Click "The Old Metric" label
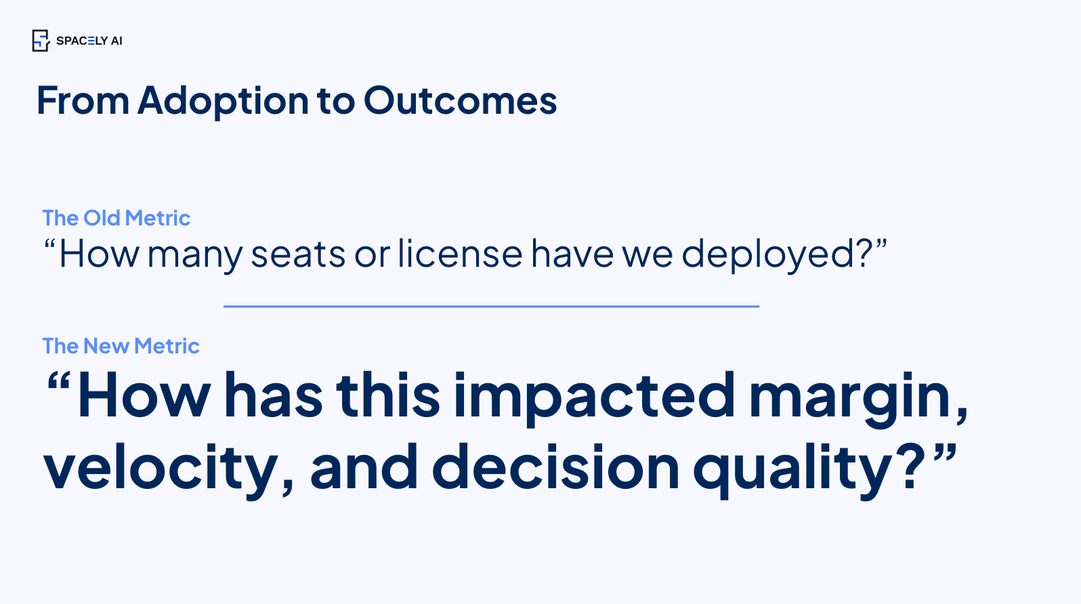1081x604 pixels. point(116,218)
